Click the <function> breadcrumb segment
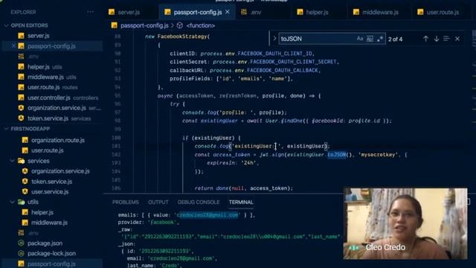The image size is (476, 268). [201, 25]
